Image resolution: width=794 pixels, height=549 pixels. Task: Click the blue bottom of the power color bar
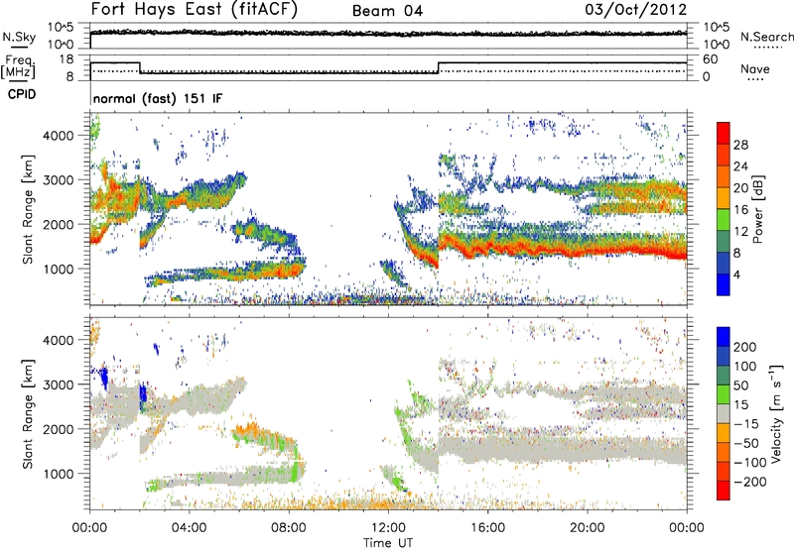coord(724,284)
